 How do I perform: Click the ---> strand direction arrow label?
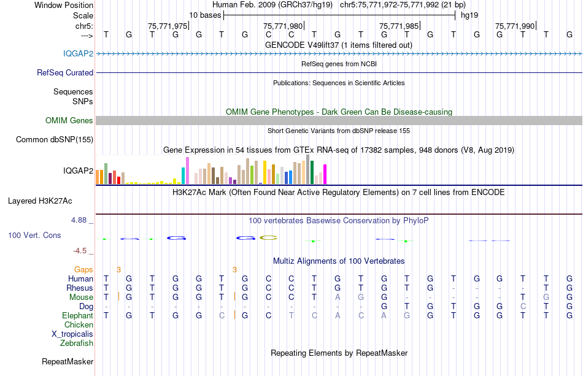pyautogui.click(x=87, y=36)
